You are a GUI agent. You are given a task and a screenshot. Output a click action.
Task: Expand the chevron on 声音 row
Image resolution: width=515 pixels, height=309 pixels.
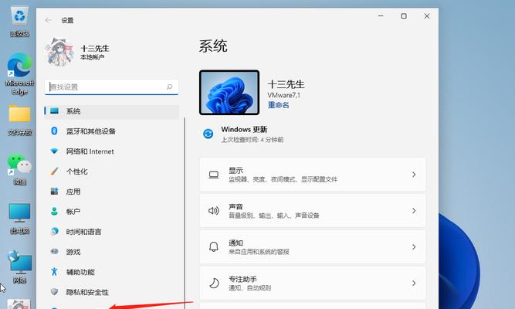tap(414, 211)
